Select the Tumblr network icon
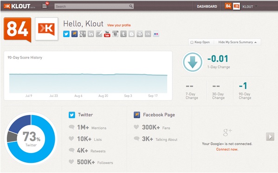Viewport: 278px width, 173px height. tap(123, 34)
